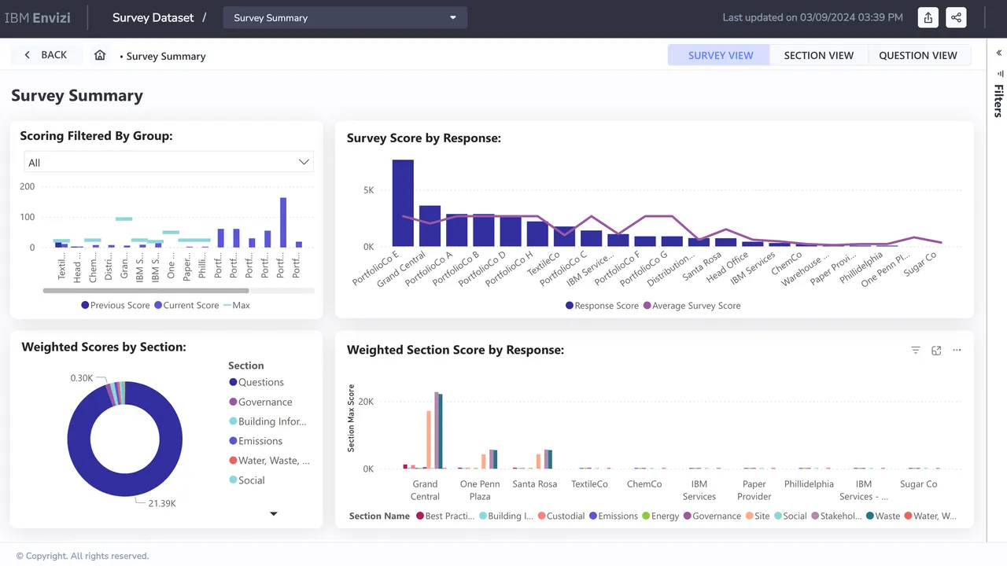Open focus mode on Weighted Section chart

(936, 351)
